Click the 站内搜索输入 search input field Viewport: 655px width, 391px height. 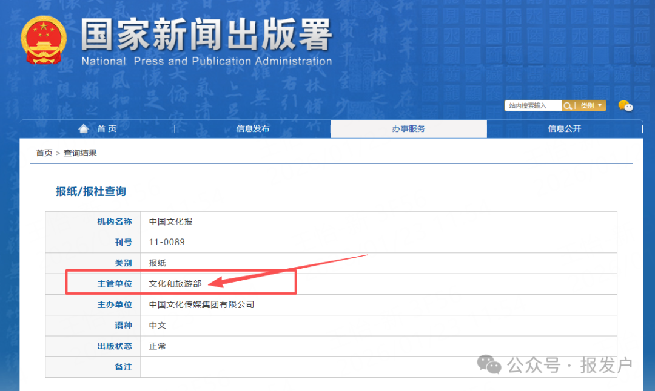point(532,105)
